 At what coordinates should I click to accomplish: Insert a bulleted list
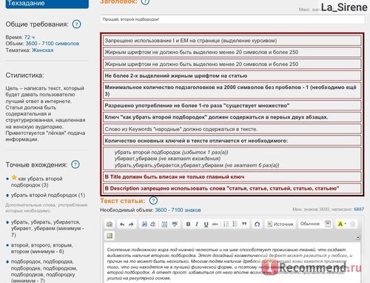click(x=235, y=224)
